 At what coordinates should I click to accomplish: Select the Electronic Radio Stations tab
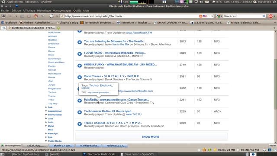point(32,28)
